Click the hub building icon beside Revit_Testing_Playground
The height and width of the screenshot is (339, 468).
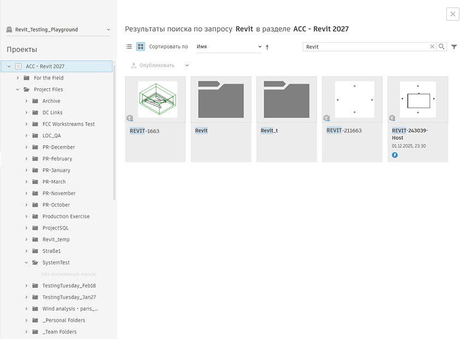pos(9,30)
